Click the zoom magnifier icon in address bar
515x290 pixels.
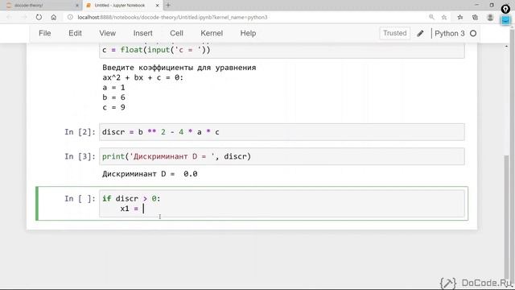point(431,17)
